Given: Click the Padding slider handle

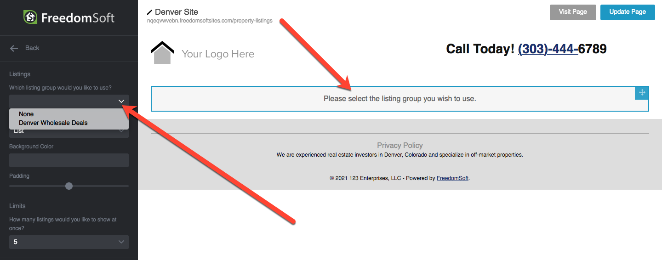Looking at the screenshot, I should click(x=69, y=186).
